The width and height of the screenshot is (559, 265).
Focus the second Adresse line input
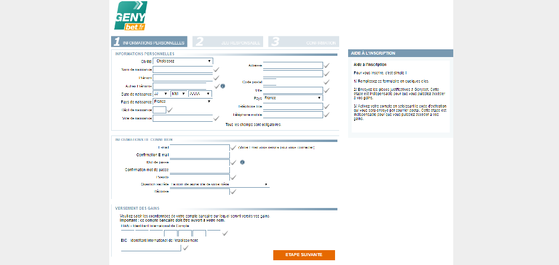293,74
